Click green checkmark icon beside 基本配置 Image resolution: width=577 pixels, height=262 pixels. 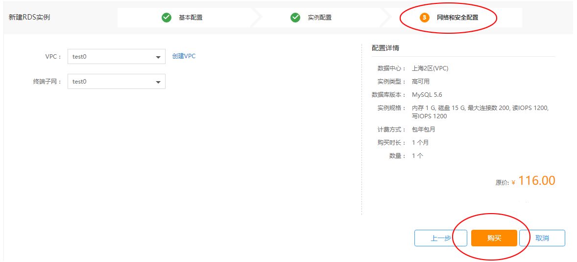(167, 17)
